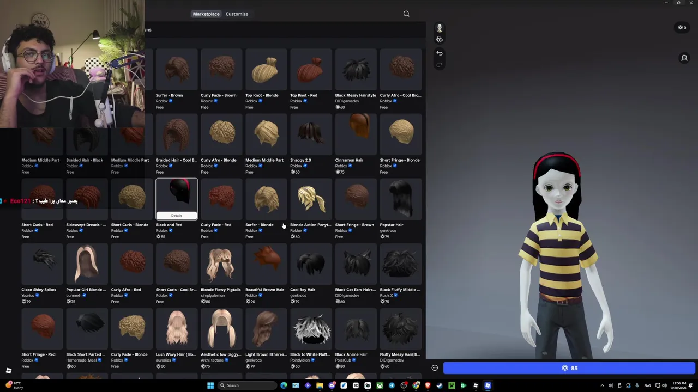The height and width of the screenshot is (392, 698).
Task: Choose the Blonde Action Ponytail item
Action: pos(311,209)
